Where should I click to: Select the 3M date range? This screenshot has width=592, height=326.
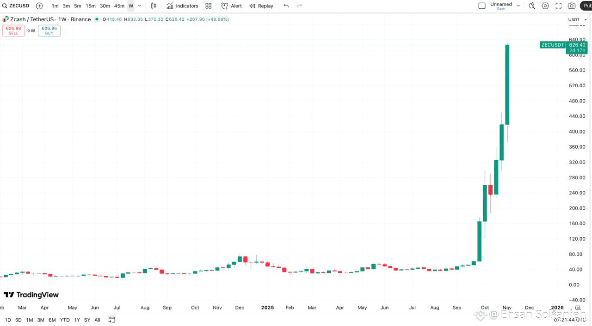coord(41,320)
